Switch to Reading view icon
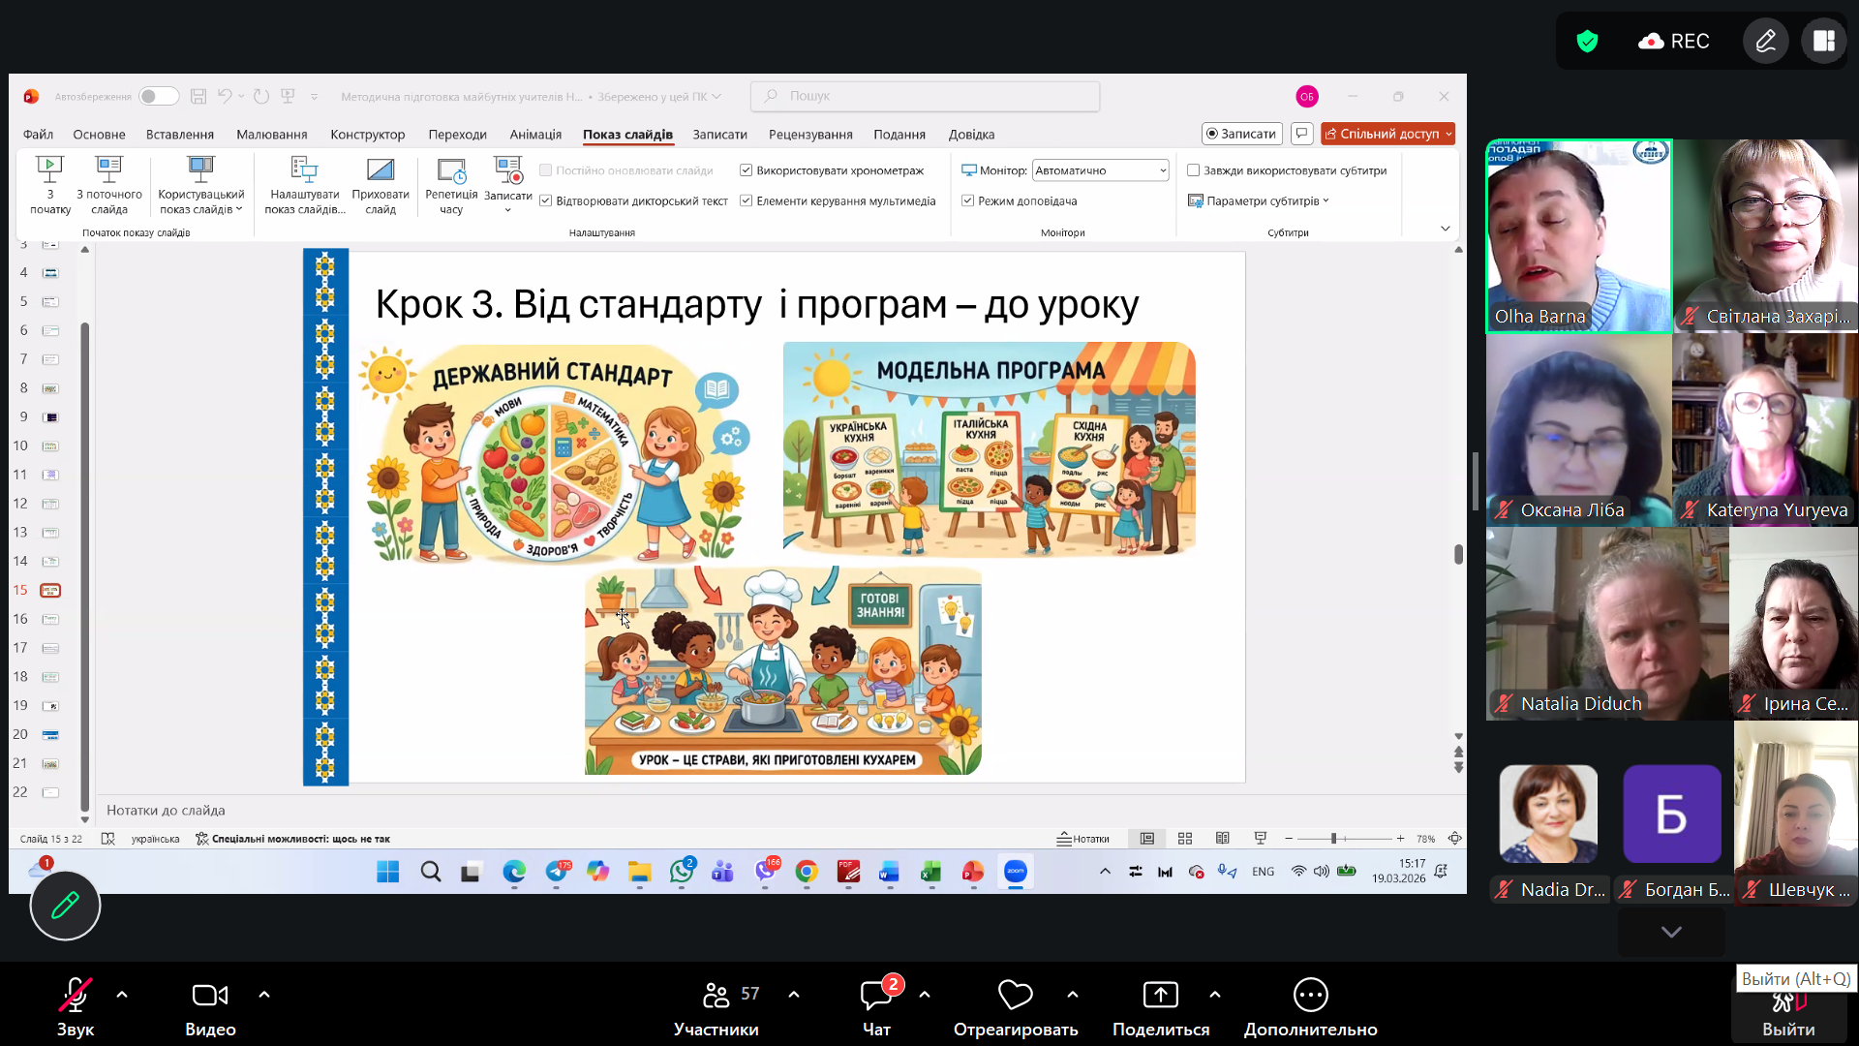 pos(1223,839)
